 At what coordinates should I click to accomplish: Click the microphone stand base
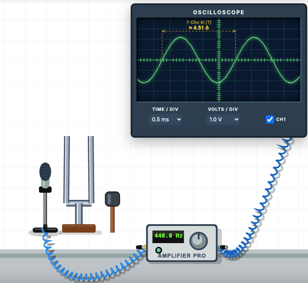[x=45, y=230]
